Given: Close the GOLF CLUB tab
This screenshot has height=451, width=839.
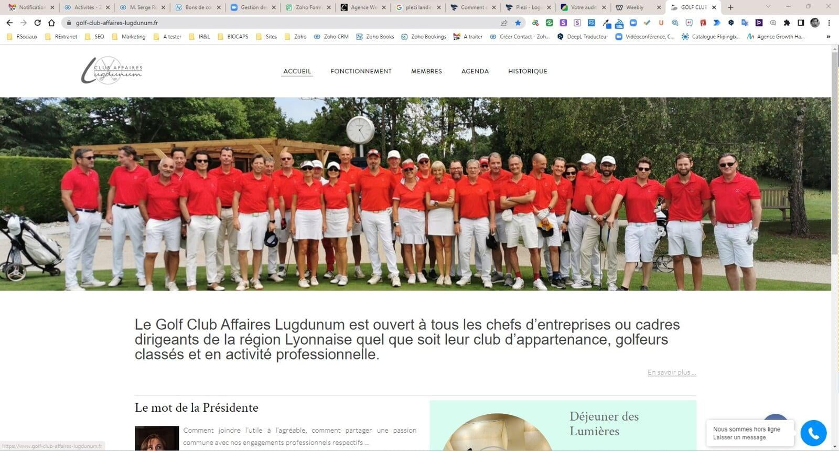Looking at the screenshot, I should pyautogui.click(x=714, y=7).
